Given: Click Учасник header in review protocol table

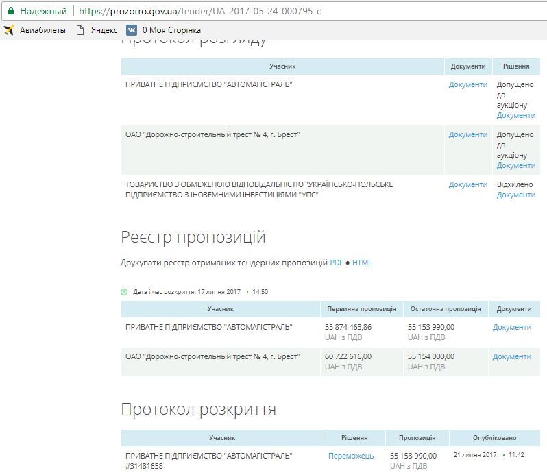Looking at the screenshot, I should (282, 66).
